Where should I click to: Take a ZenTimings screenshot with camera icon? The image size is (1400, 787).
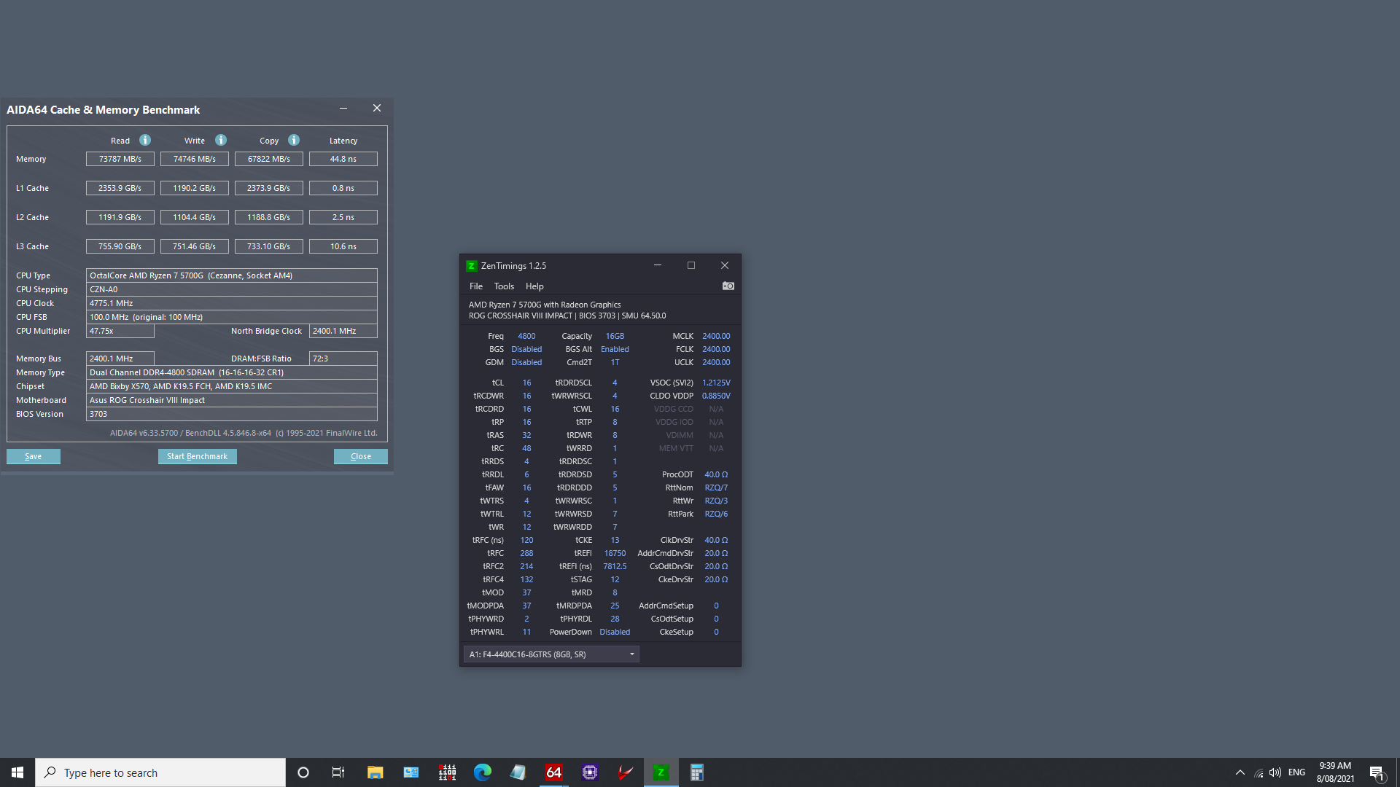728,286
